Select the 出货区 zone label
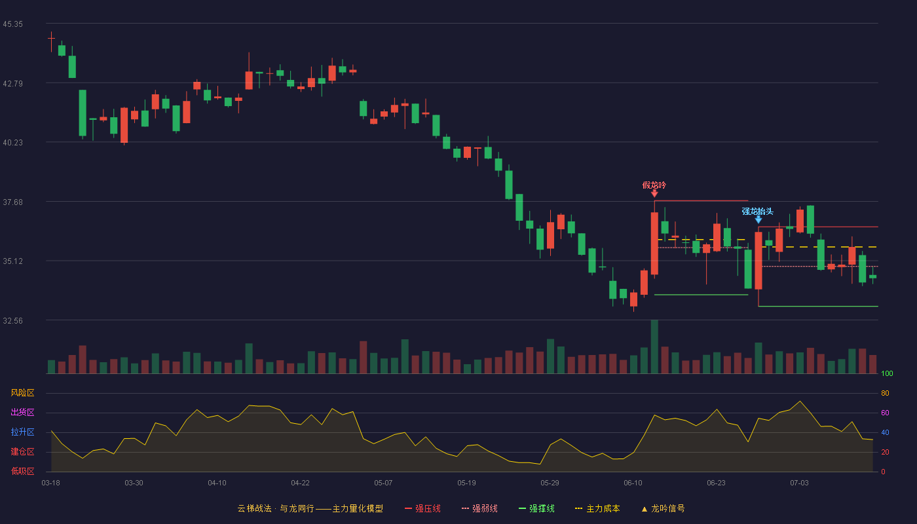 coord(22,413)
